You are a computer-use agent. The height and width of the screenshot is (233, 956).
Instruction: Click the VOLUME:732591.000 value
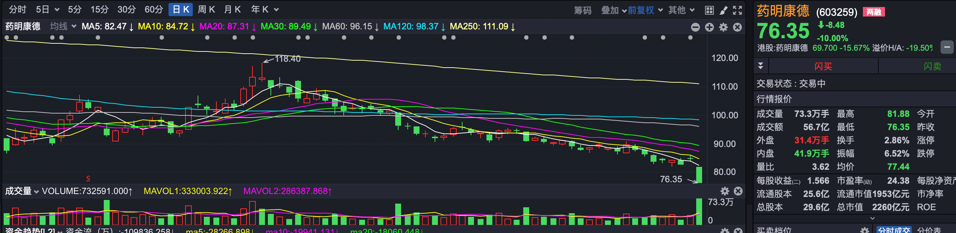pyautogui.click(x=87, y=191)
